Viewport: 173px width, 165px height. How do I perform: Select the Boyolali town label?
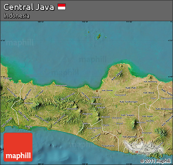106,117
